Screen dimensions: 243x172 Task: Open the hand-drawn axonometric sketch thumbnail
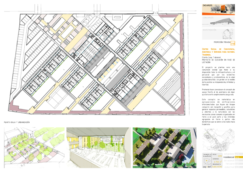[33, 148]
